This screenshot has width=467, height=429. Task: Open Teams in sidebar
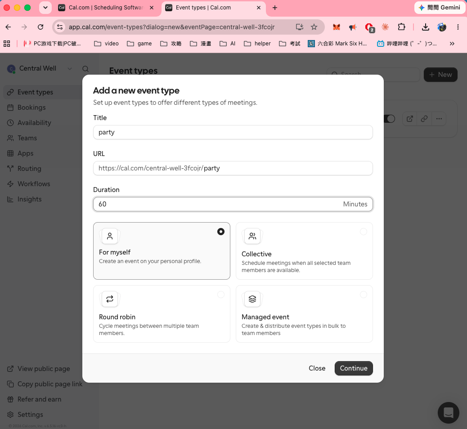(27, 138)
